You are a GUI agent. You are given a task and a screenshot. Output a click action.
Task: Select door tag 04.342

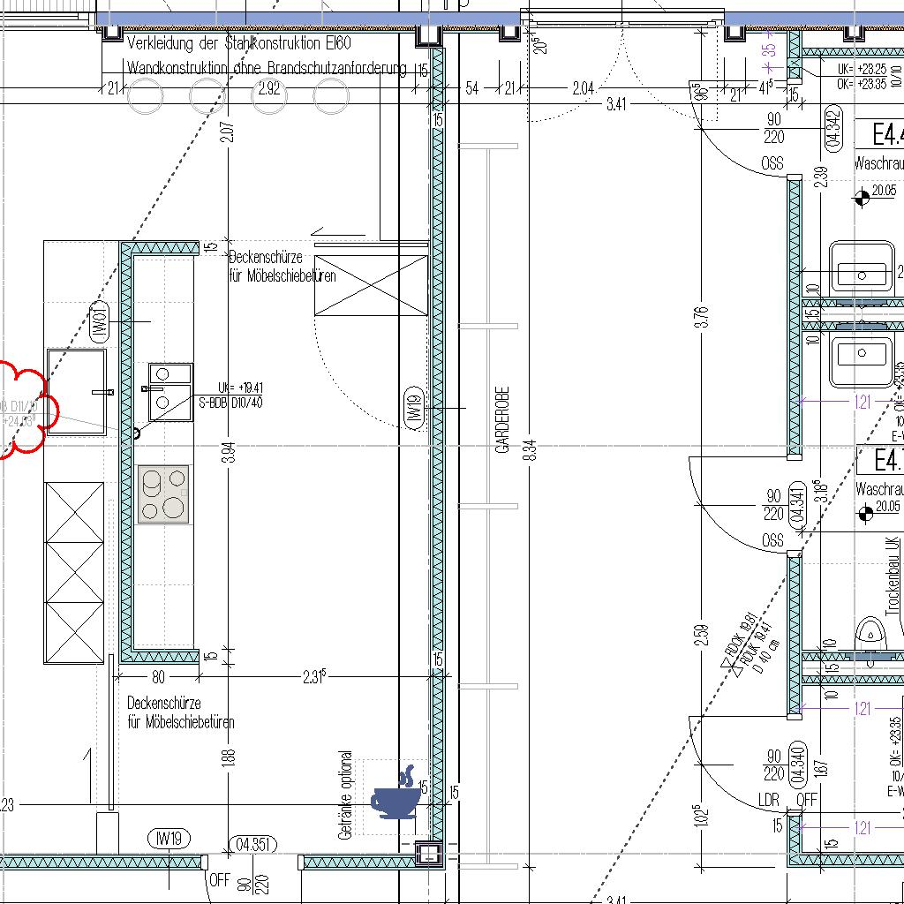(x=832, y=127)
